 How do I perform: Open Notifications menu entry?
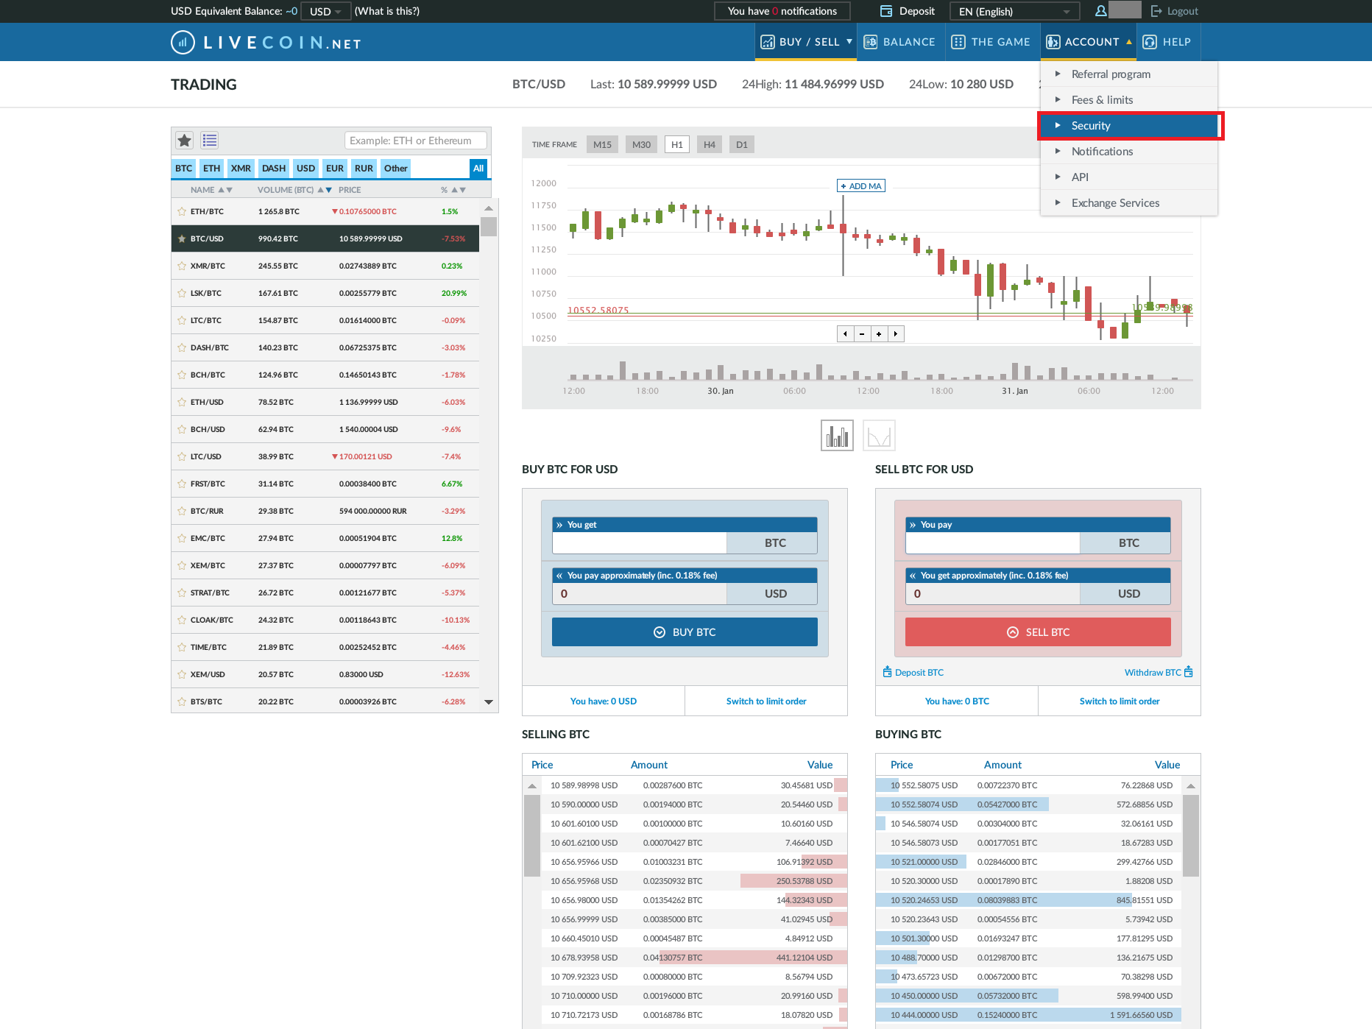click(1128, 152)
